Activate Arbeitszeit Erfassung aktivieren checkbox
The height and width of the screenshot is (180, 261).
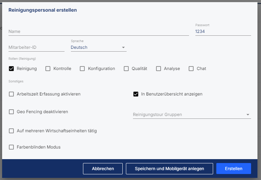[11, 94]
